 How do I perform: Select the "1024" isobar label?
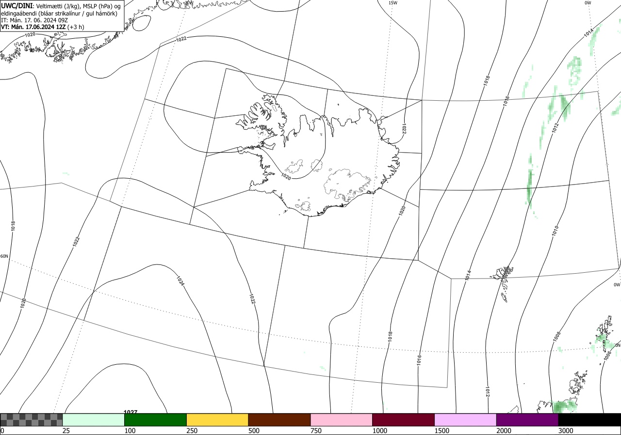pos(180,280)
